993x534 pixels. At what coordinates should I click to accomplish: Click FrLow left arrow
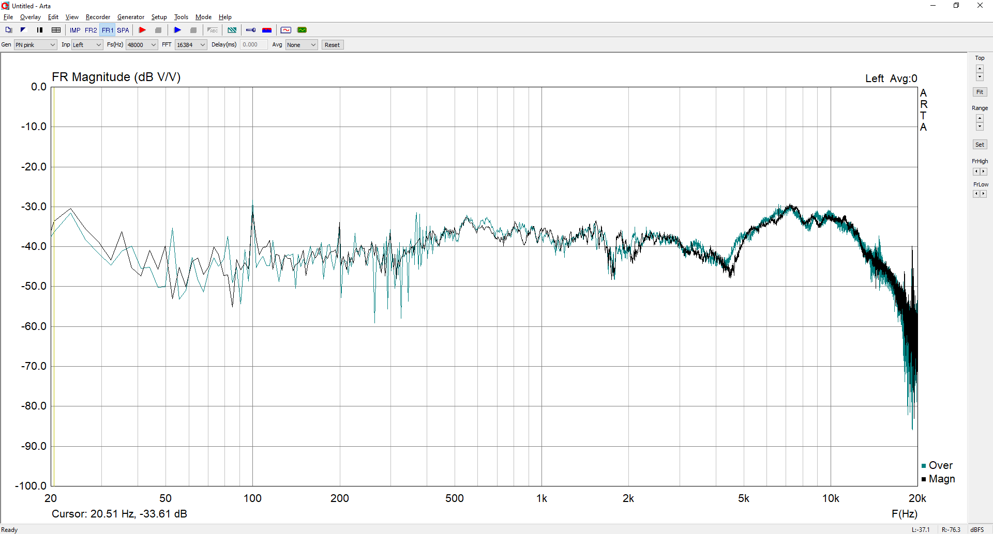[x=976, y=194]
